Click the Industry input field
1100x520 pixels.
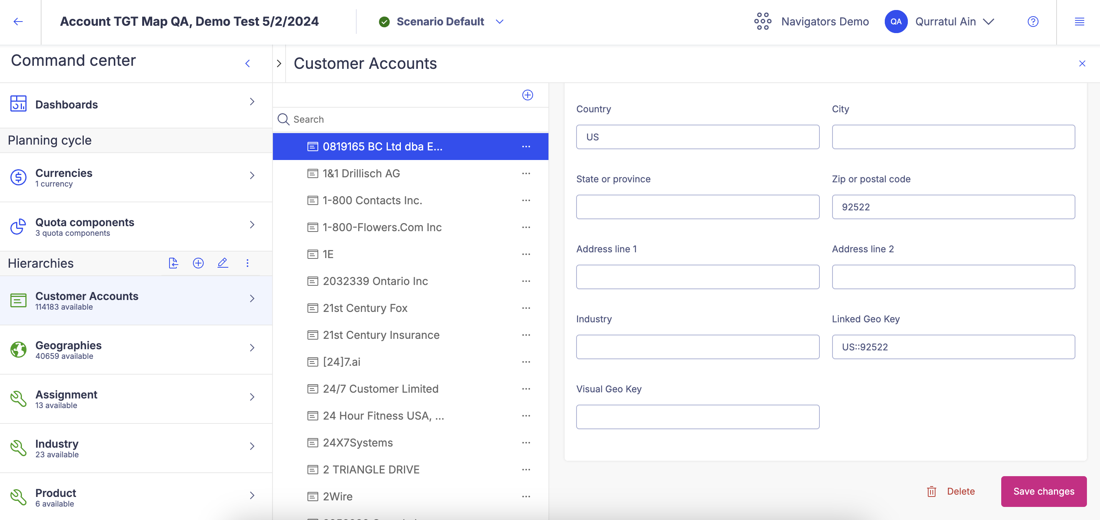697,347
